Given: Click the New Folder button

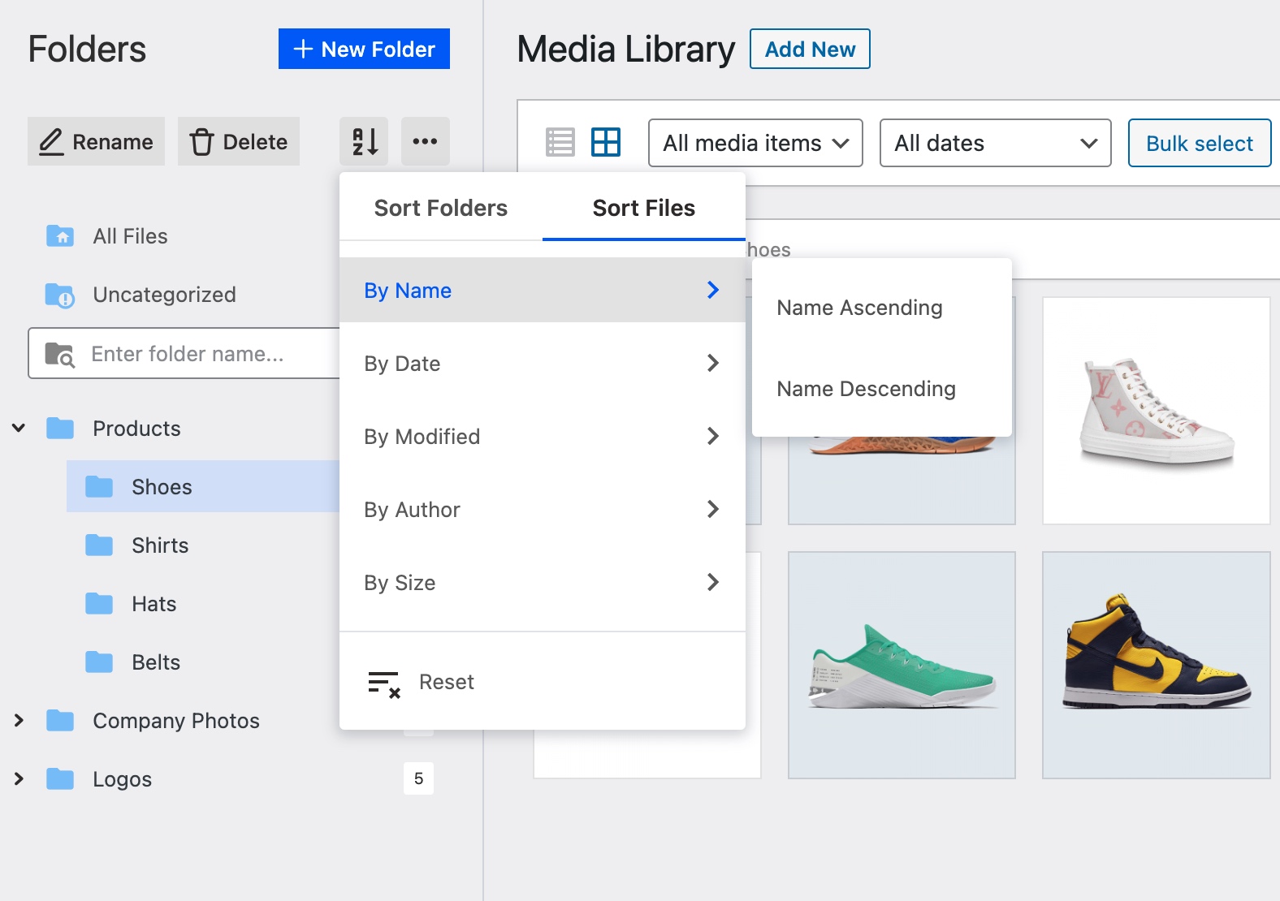Looking at the screenshot, I should [x=364, y=49].
